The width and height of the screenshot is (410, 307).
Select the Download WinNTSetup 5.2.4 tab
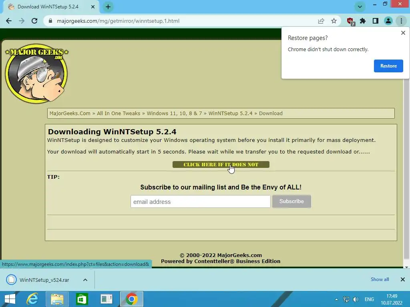point(48,7)
